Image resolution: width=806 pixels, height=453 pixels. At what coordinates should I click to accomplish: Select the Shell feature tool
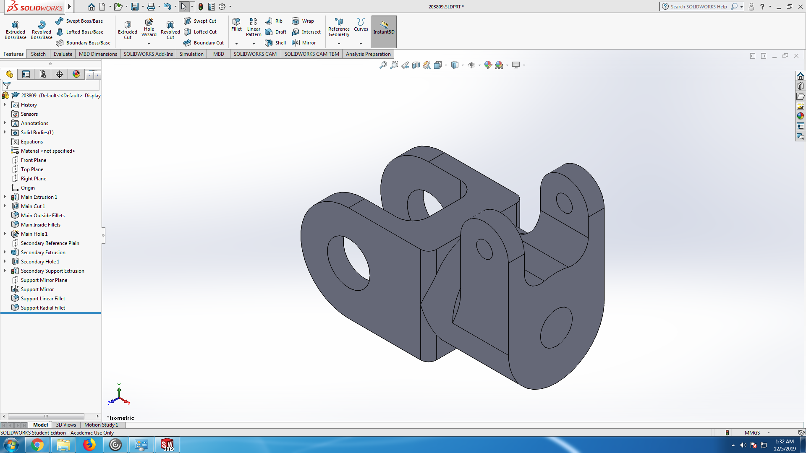pos(275,43)
